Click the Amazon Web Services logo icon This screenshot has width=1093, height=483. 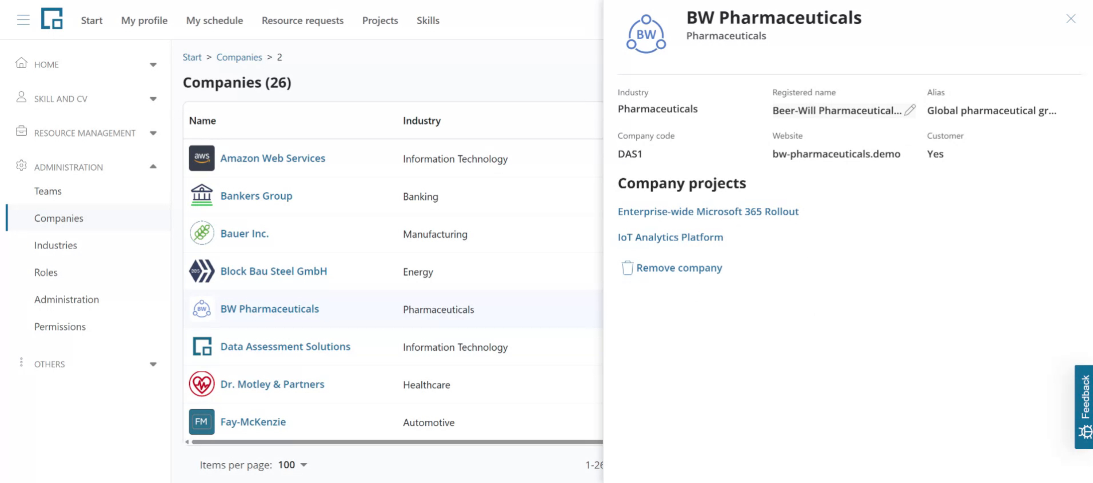point(201,158)
